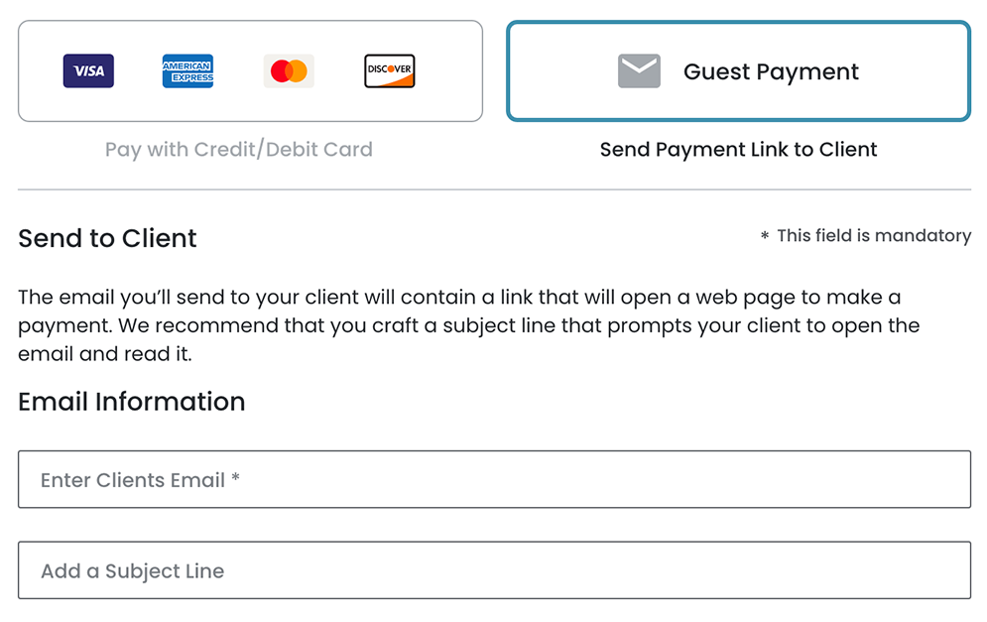
Task: Click the Send Payment Link to Client label
Action: click(738, 150)
